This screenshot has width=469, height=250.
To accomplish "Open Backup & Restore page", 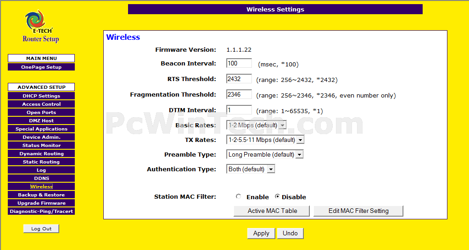I will tap(41, 195).
